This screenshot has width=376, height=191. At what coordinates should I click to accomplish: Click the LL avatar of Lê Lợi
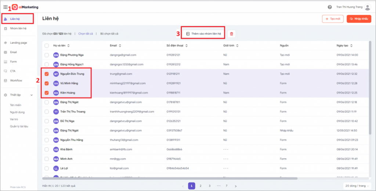56,168
